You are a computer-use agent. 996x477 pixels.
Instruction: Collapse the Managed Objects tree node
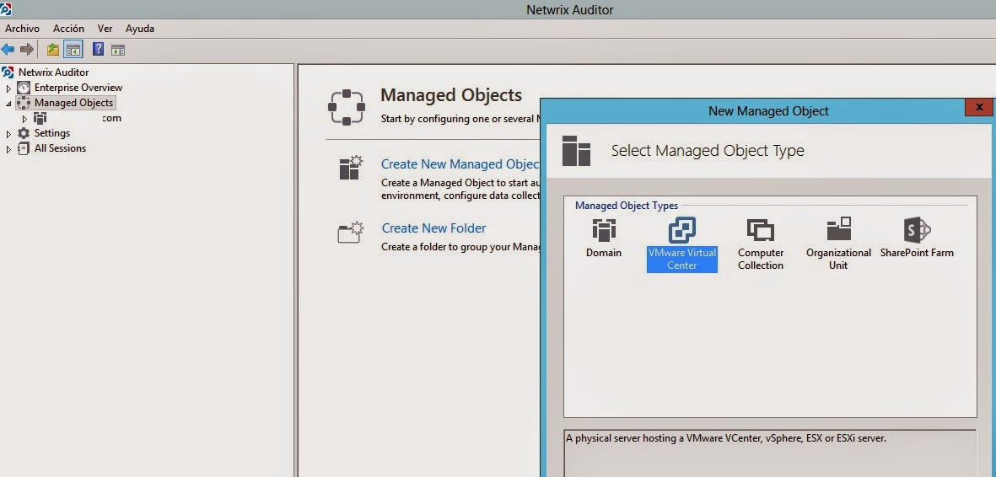pyautogui.click(x=9, y=104)
